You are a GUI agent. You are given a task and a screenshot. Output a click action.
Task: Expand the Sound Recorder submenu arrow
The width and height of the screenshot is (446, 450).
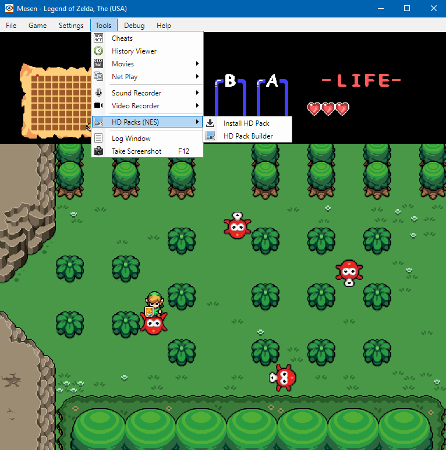pyautogui.click(x=197, y=93)
